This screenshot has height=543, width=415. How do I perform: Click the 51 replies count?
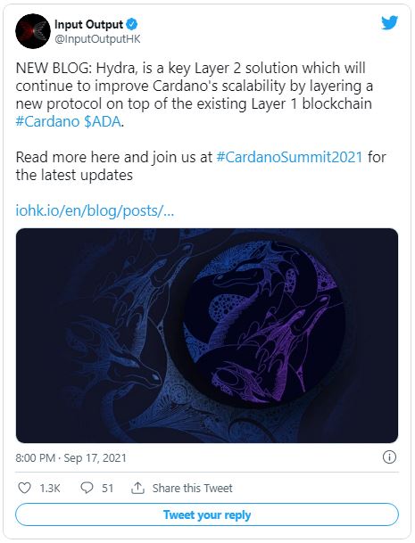pyautogui.click(x=107, y=489)
